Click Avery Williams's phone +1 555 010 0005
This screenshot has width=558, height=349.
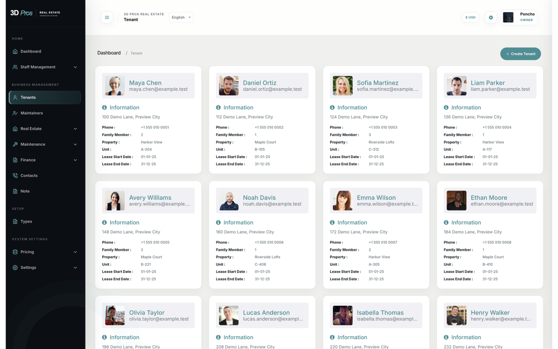point(155,243)
